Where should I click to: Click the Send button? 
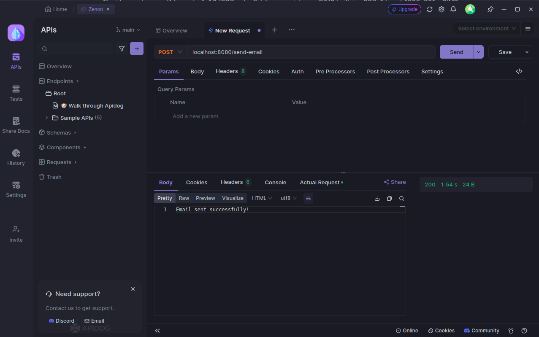coord(456,52)
